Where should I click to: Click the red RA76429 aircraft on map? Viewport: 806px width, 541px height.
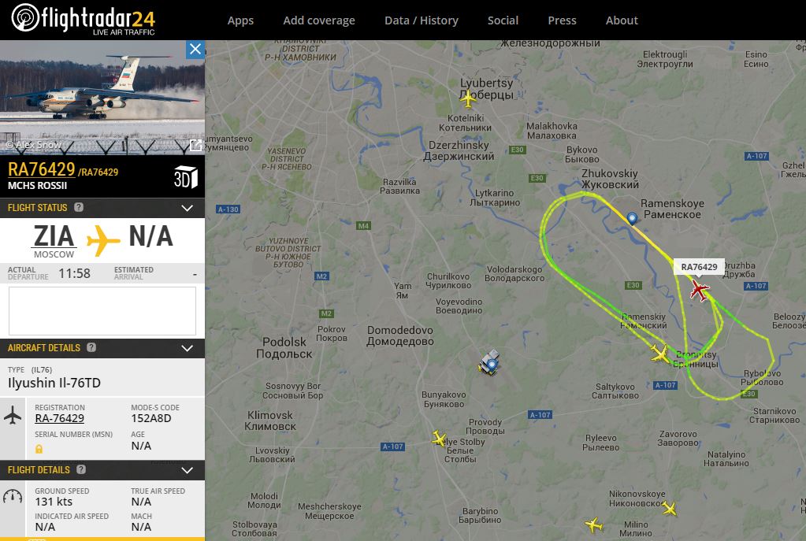(x=699, y=291)
